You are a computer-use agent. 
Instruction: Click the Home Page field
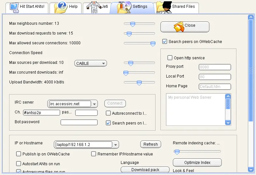215,87
